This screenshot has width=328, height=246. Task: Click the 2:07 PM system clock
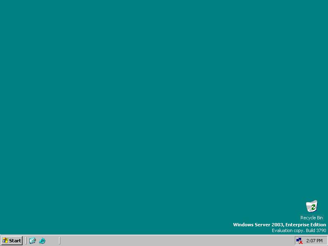314,241
